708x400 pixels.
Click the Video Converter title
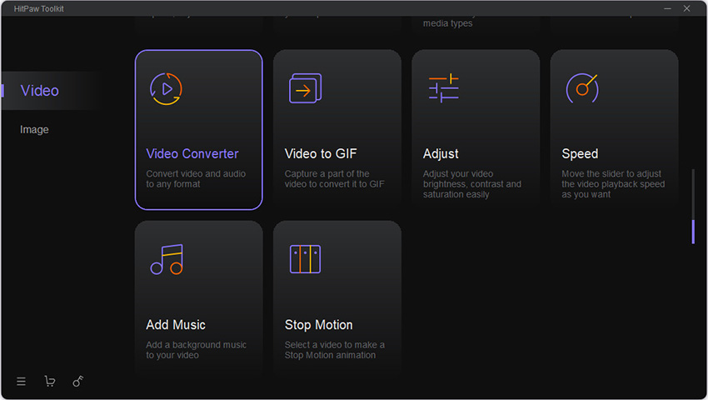click(192, 153)
